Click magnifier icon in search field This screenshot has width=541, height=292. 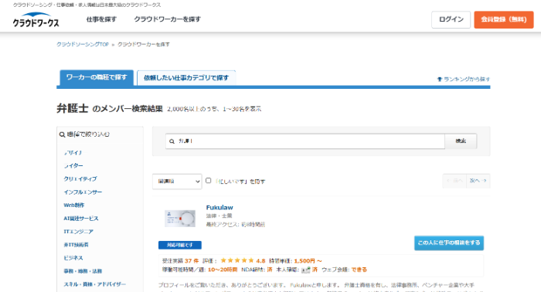[x=172, y=141]
